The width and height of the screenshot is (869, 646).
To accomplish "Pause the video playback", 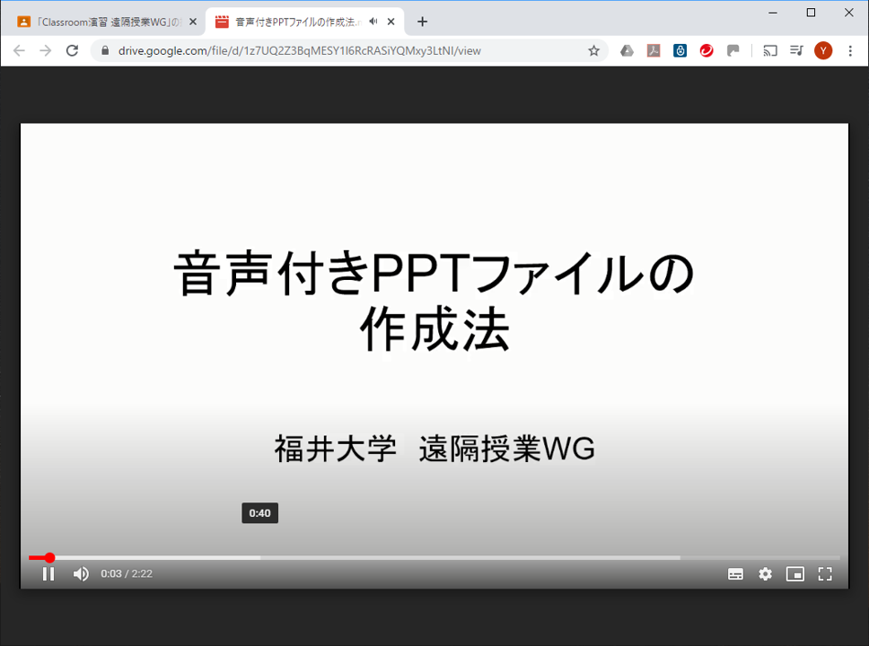I will (48, 574).
